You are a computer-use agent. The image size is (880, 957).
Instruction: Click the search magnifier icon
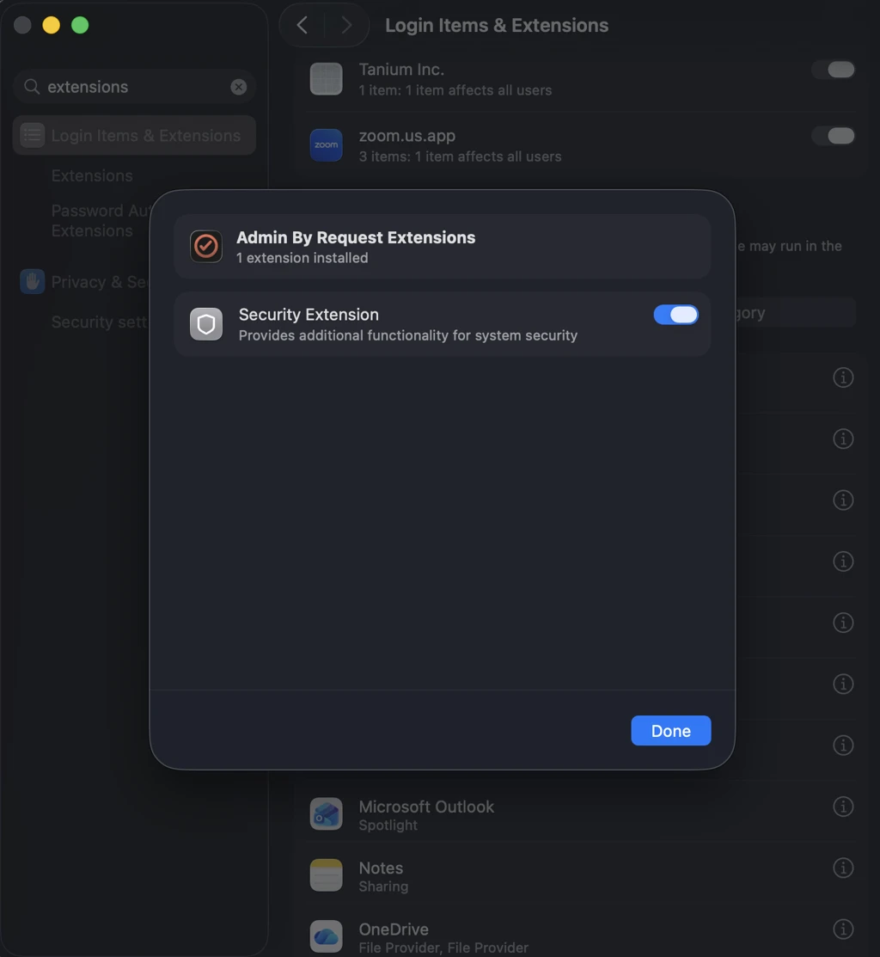(32, 87)
